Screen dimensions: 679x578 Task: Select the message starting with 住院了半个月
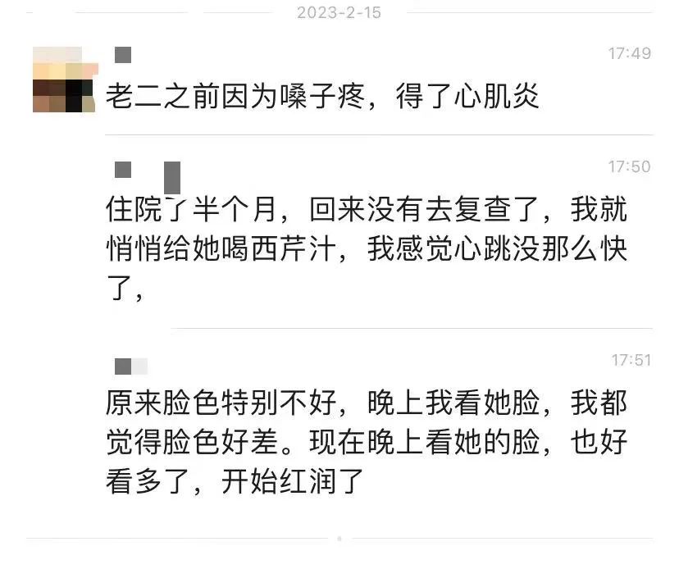click(x=367, y=249)
